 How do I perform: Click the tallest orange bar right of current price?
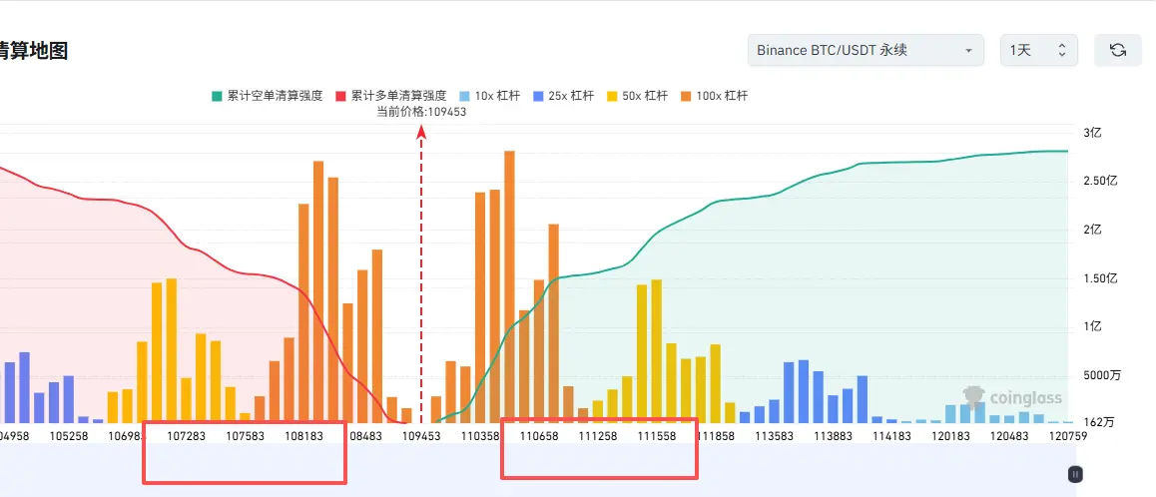tap(509, 285)
